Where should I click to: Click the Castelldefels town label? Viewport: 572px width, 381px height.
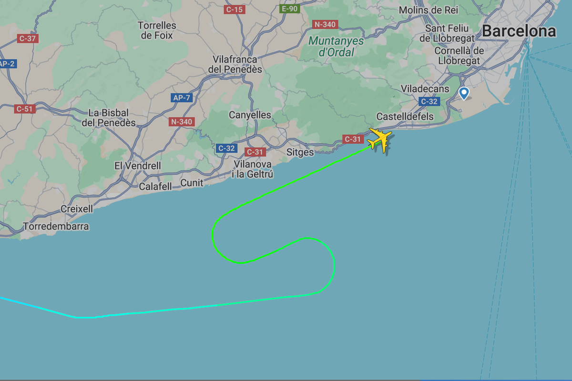coord(405,117)
